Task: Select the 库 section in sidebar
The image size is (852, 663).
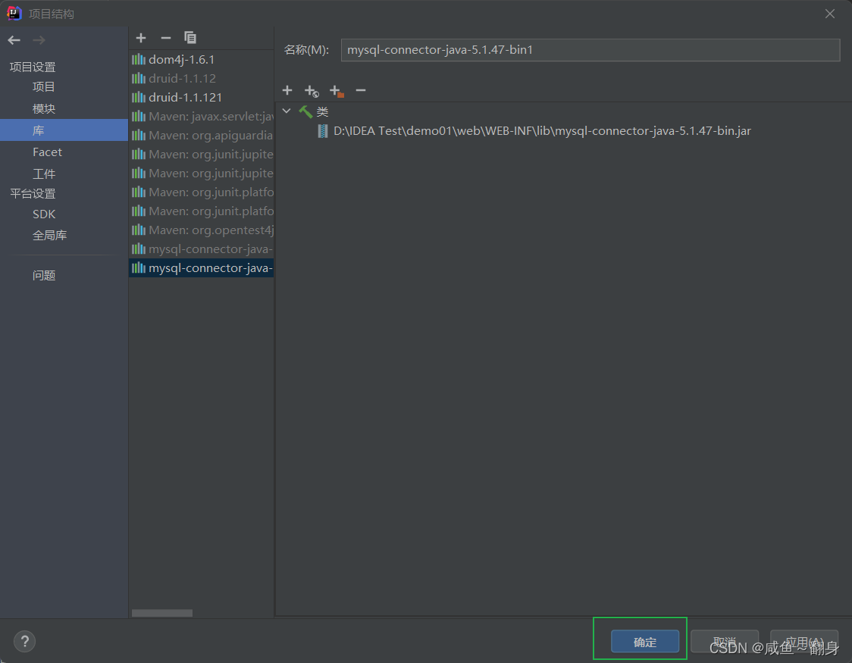Action: click(x=64, y=130)
